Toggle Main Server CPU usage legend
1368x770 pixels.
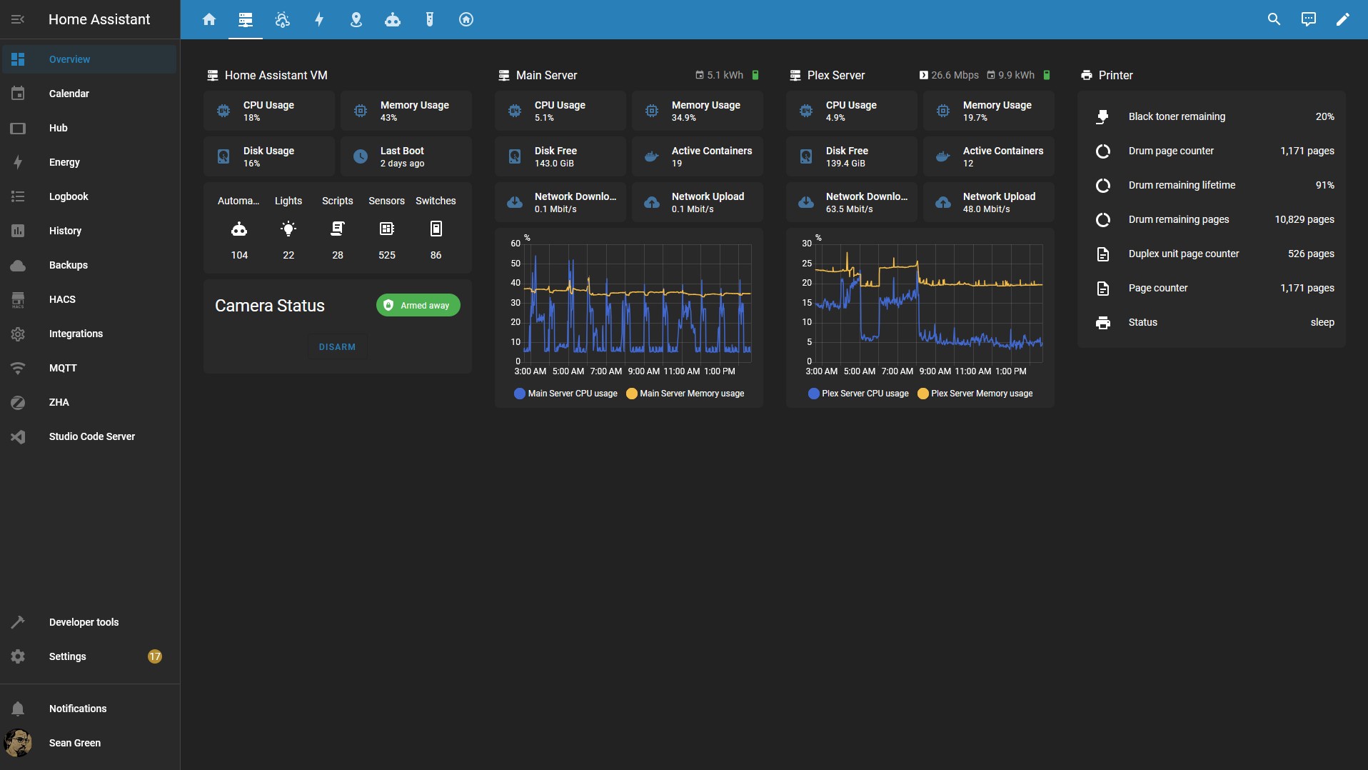[x=566, y=394]
